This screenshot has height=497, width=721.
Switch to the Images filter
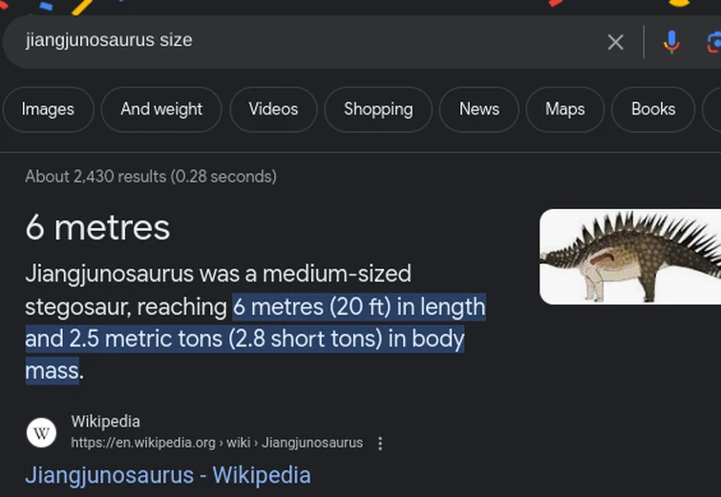(x=48, y=110)
